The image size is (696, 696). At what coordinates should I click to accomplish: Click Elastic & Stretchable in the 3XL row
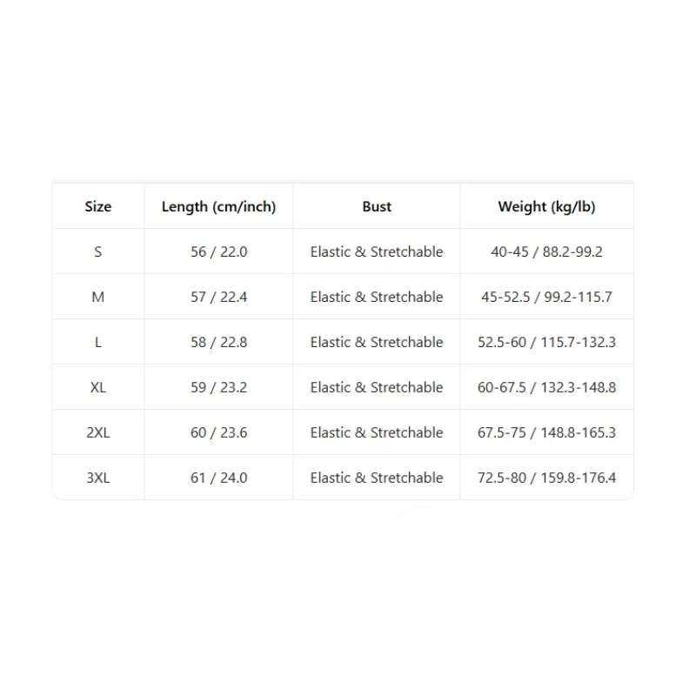(377, 478)
